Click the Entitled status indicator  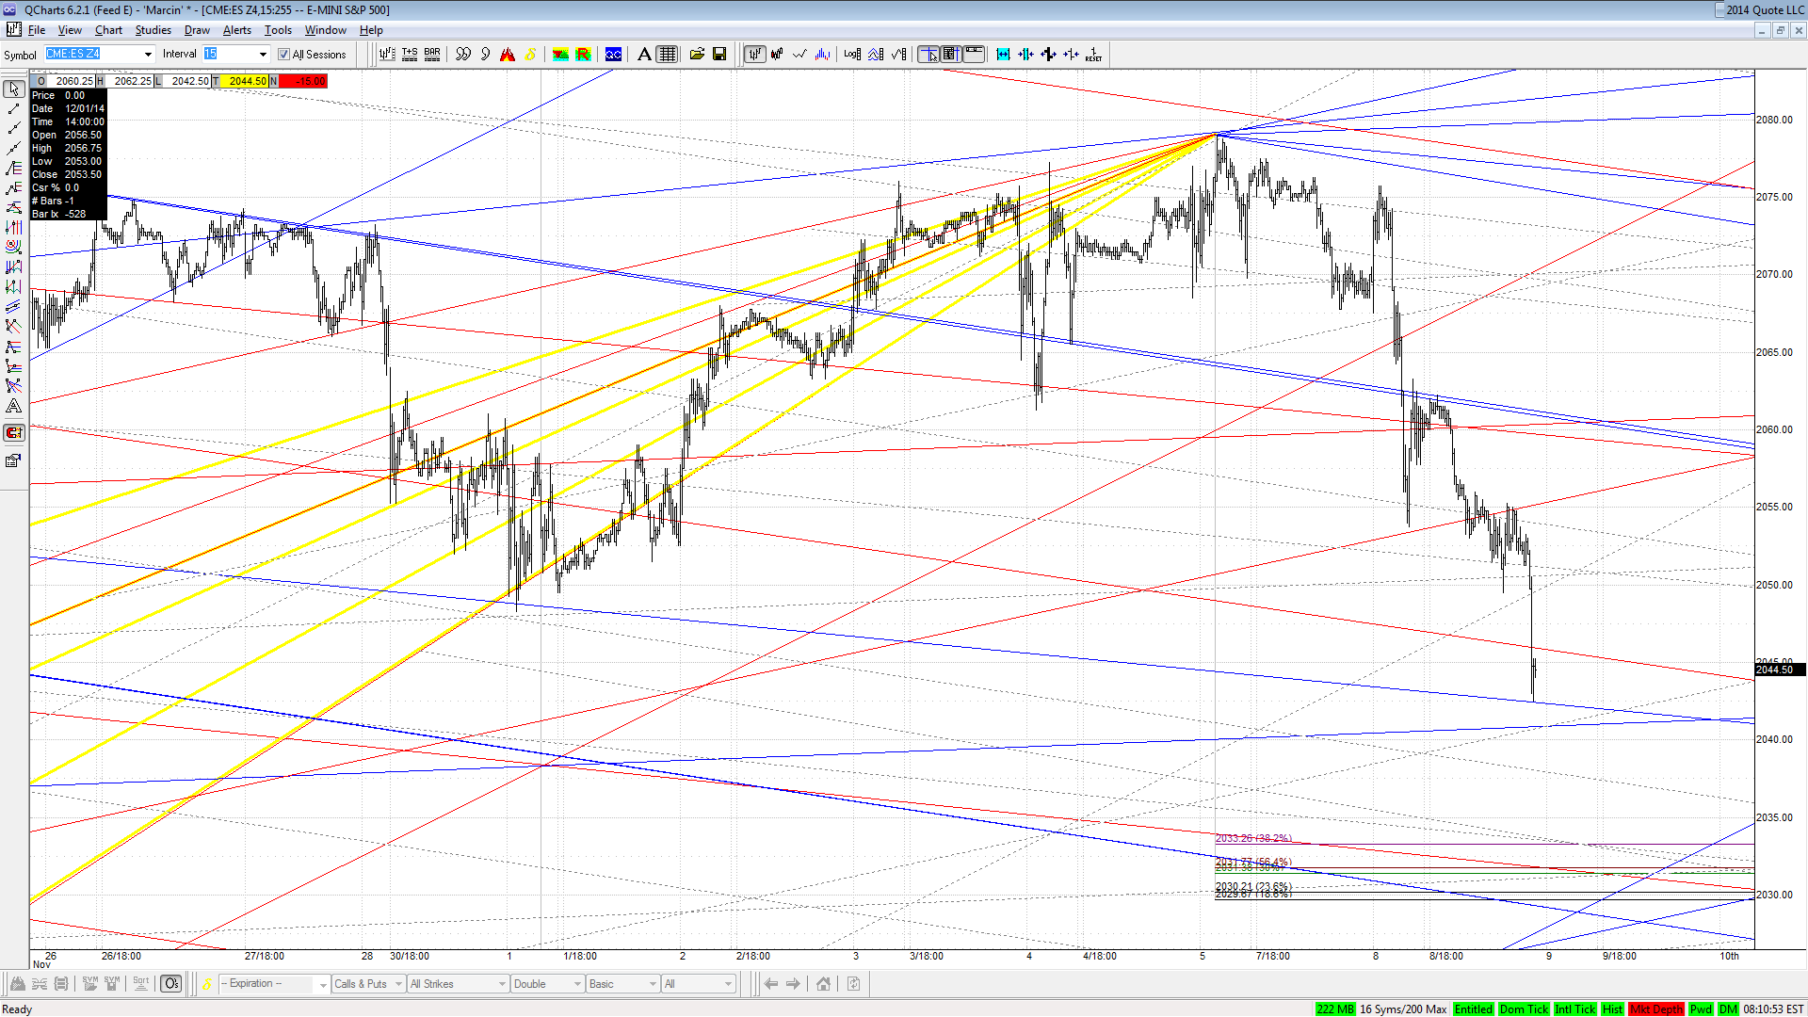[x=1473, y=1009]
